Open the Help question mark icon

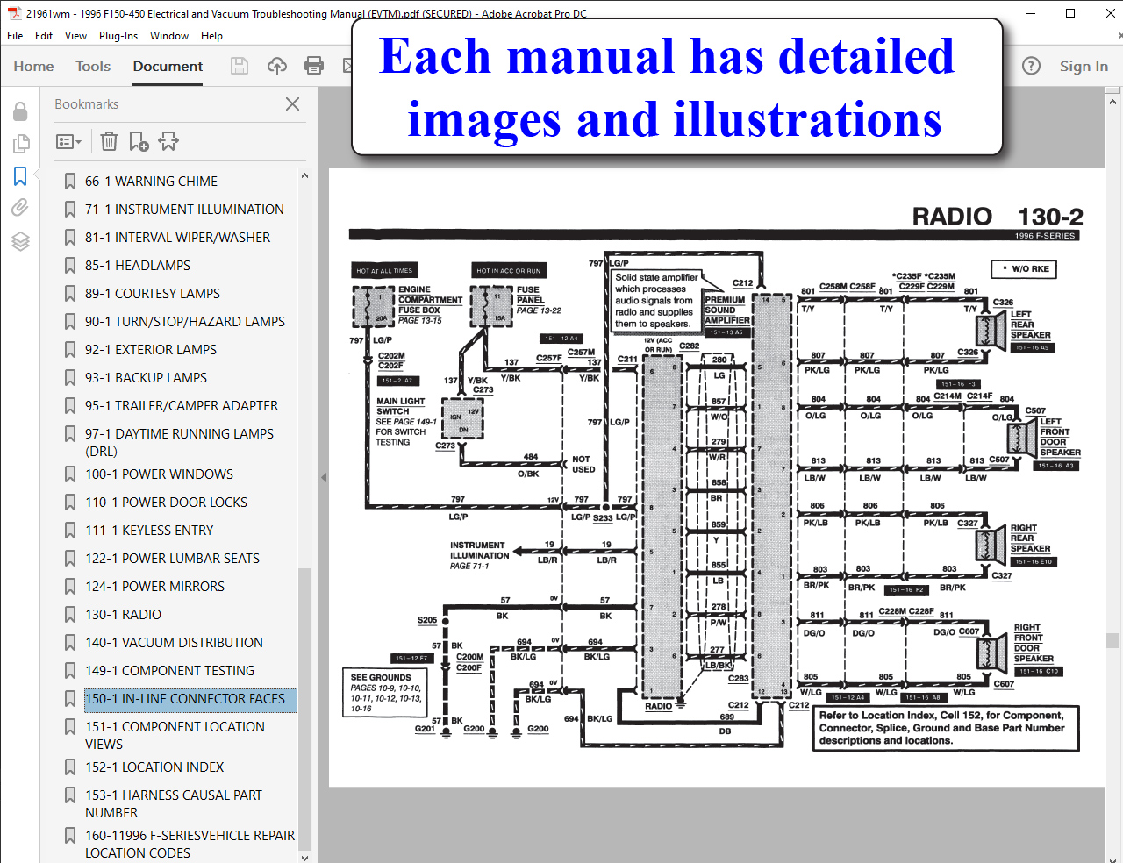1032,66
